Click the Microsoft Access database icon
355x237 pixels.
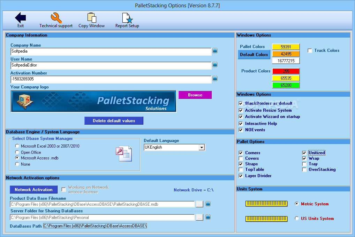(x=124, y=154)
